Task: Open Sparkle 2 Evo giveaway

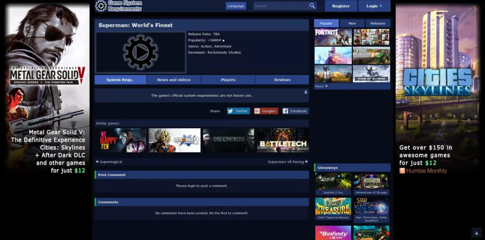Action: point(333,184)
